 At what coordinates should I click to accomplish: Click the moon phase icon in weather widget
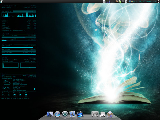click(35, 89)
